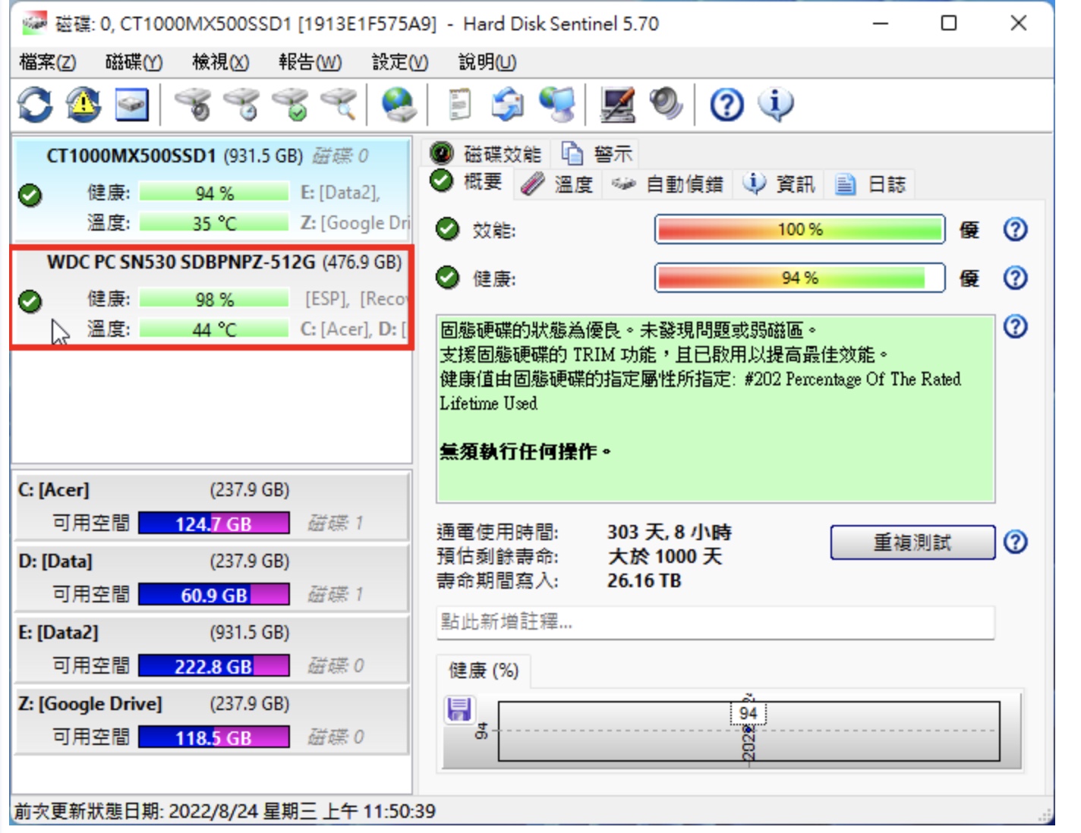Image resolution: width=1081 pixels, height=833 pixels.
Task: Click the 60.9 GB free space bar
Action: [x=214, y=595]
